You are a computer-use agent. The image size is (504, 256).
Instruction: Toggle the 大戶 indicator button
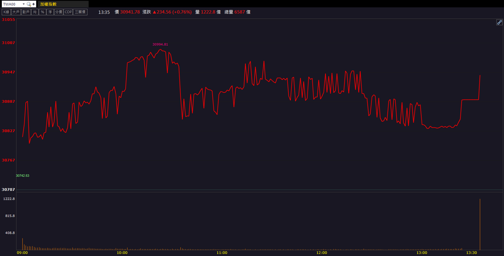point(16,12)
